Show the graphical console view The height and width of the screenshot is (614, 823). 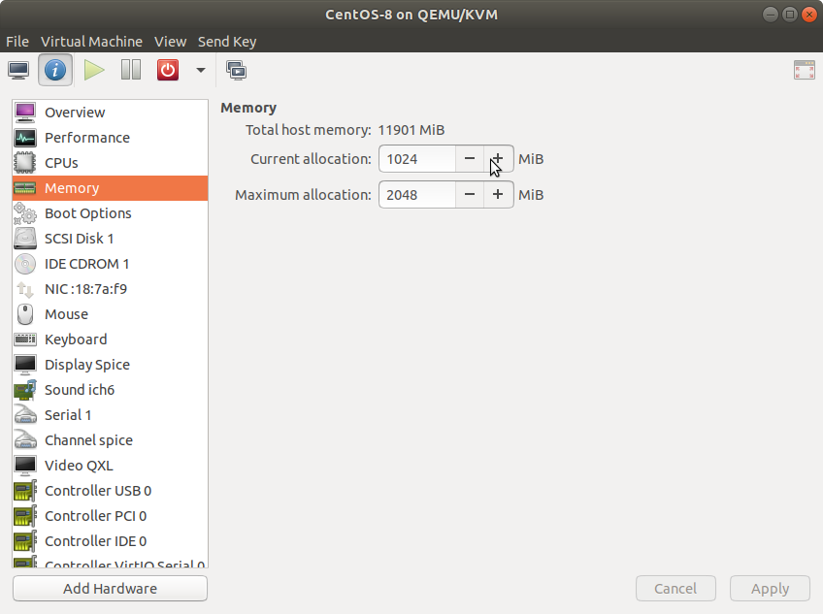(18, 70)
